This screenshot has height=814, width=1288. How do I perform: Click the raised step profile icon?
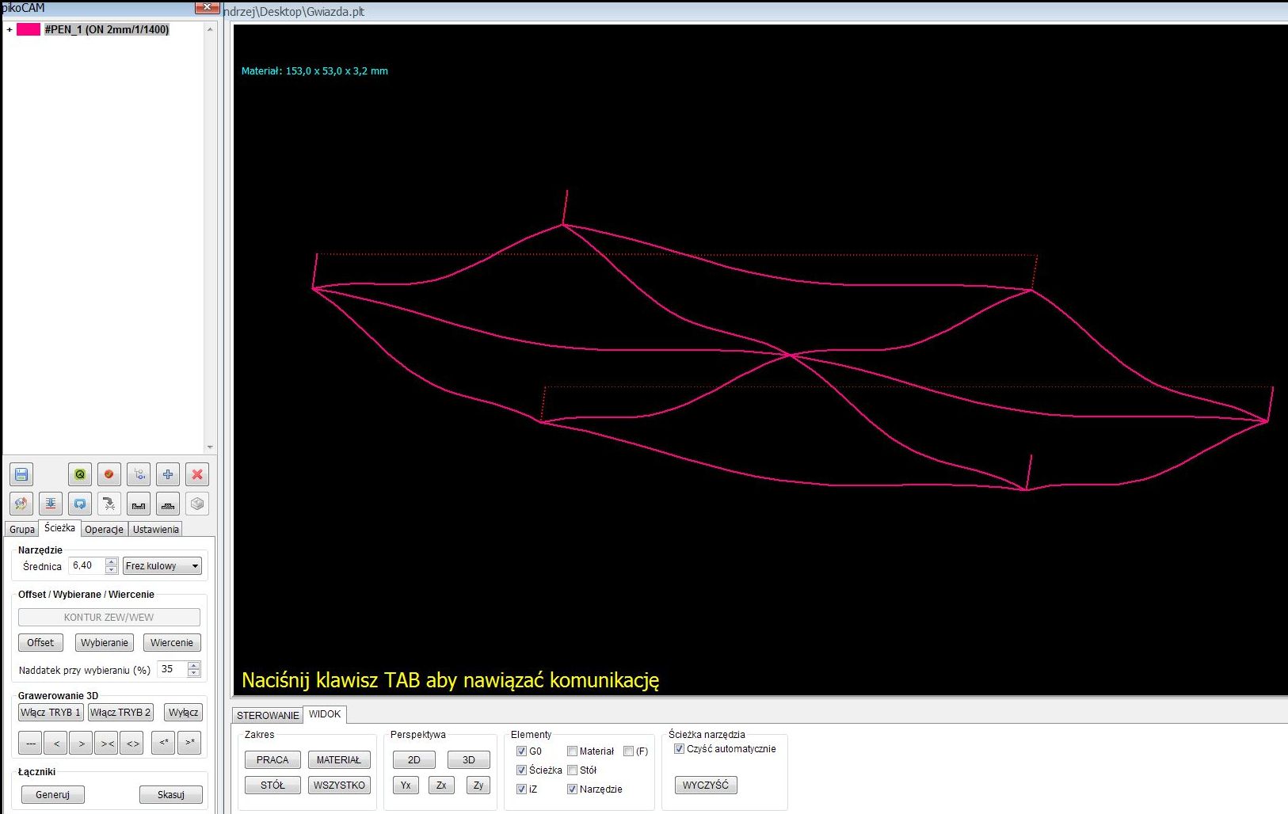click(x=168, y=504)
